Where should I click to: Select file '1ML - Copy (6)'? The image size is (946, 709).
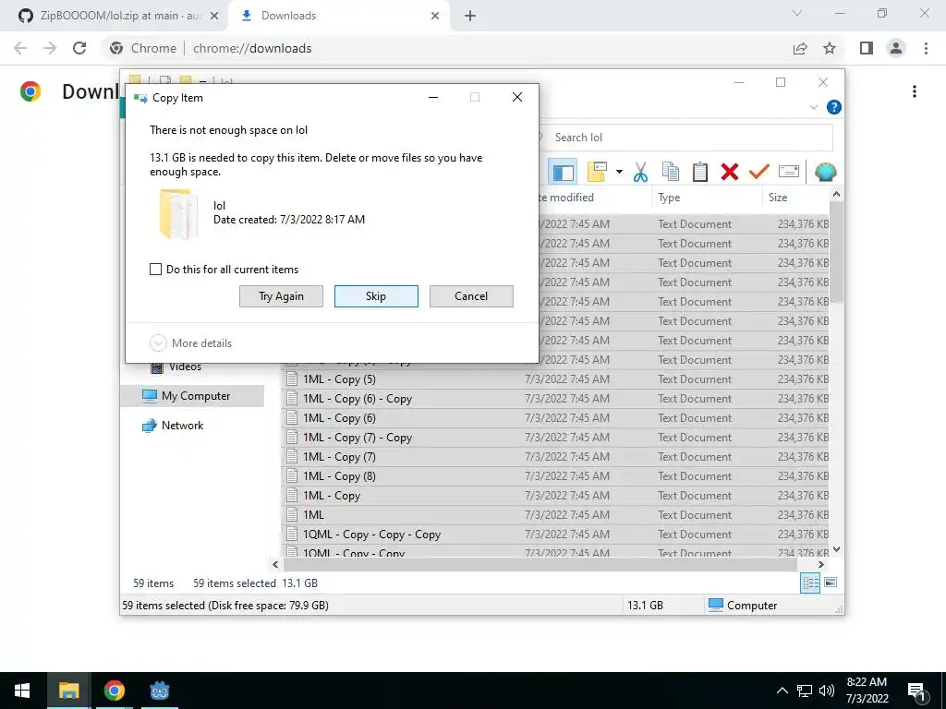point(339,418)
